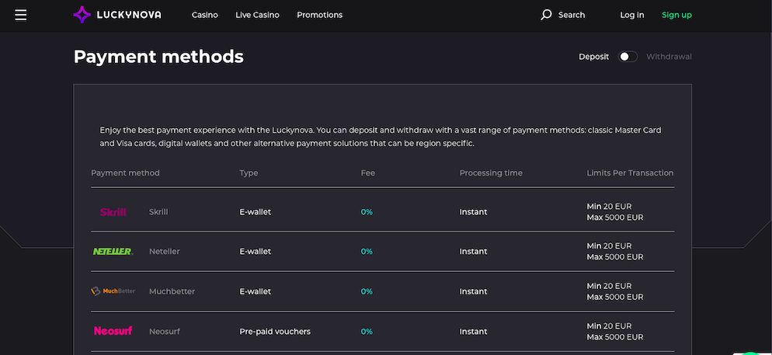Viewport: 772px width, 355px height.
Task: Select the Skrill method name
Action: click(x=158, y=212)
